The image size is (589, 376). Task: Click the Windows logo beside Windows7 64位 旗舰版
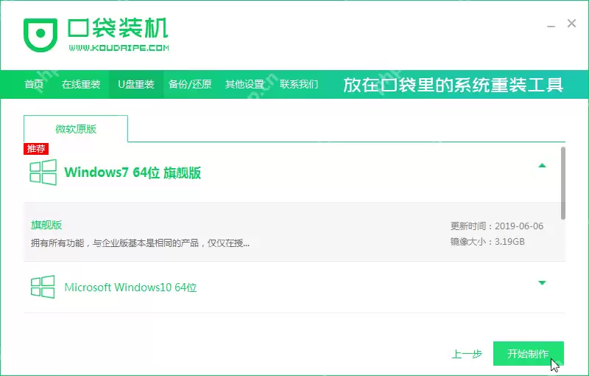click(x=43, y=173)
